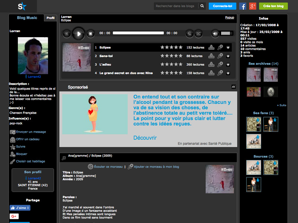Image resolution: width=298 pixels, height=223 pixels.
Task: Add L'adieu track to my blog icon
Action: pos(220,65)
